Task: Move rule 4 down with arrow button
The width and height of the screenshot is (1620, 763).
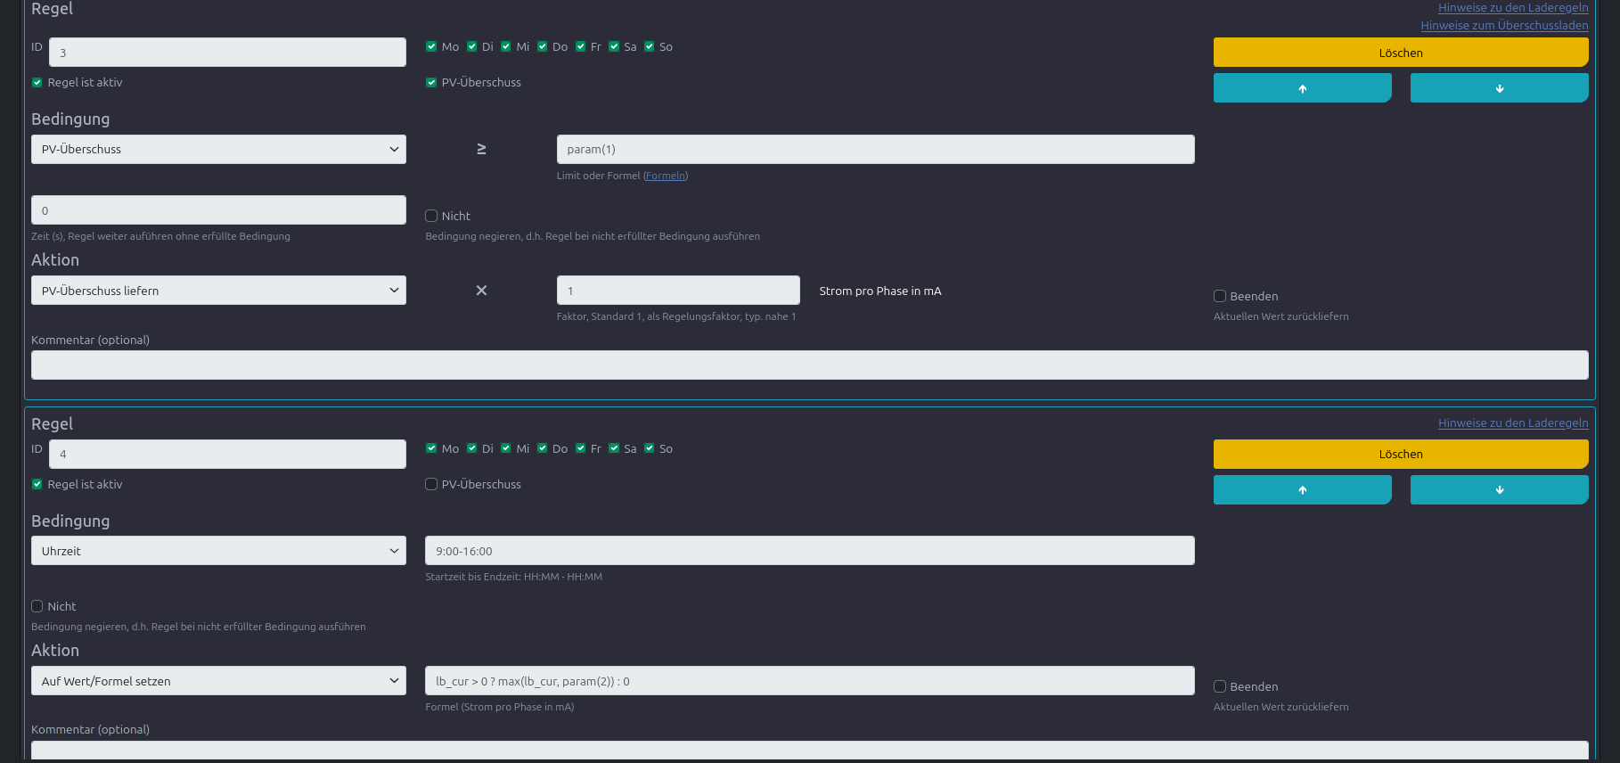Action: 1499,489
